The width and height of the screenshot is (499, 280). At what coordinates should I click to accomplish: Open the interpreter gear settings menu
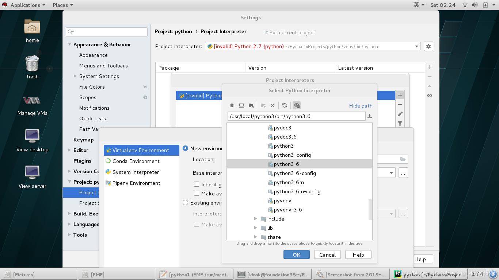click(x=428, y=46)
